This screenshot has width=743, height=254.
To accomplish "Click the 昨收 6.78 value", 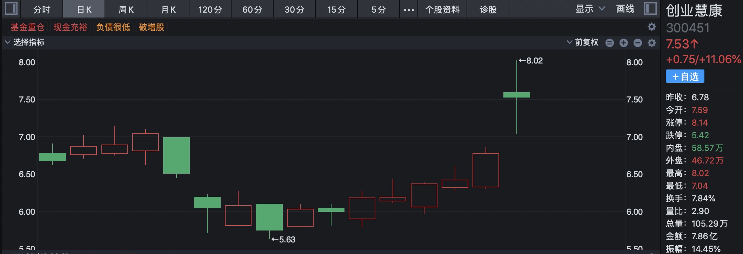I will (x=700, y=97).
